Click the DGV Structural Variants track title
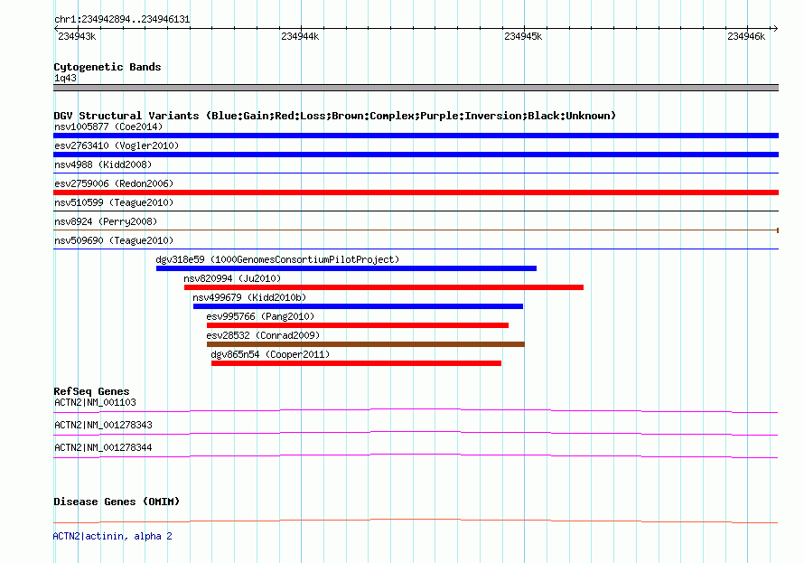Viewport: 804px width, 563px height. [334, 116]
